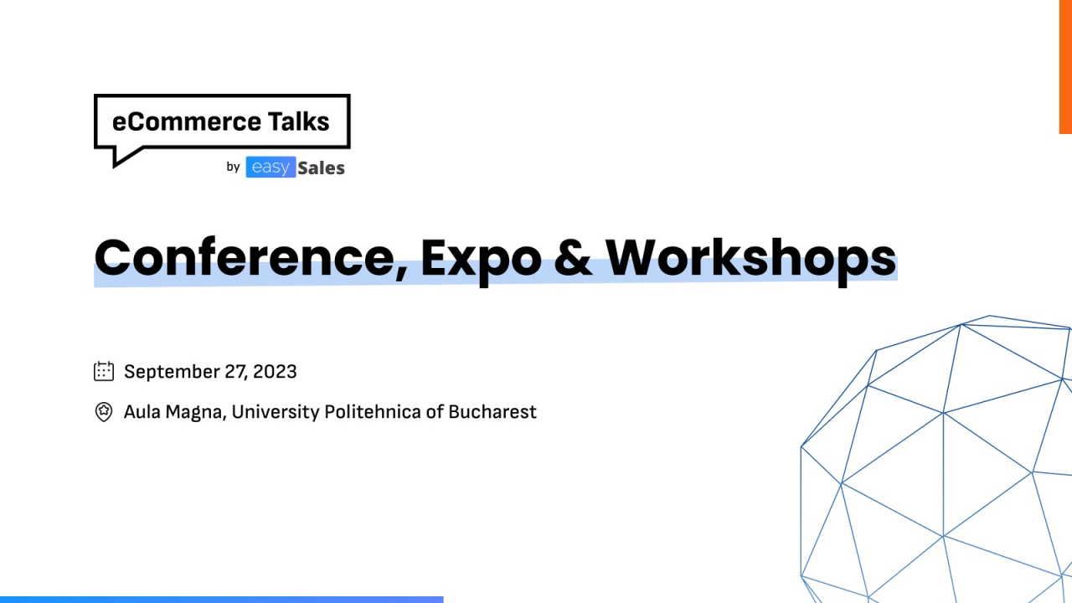Click the year "2023" in the date
Viewport: 1072px width, 603px height.
click(275, 371)
